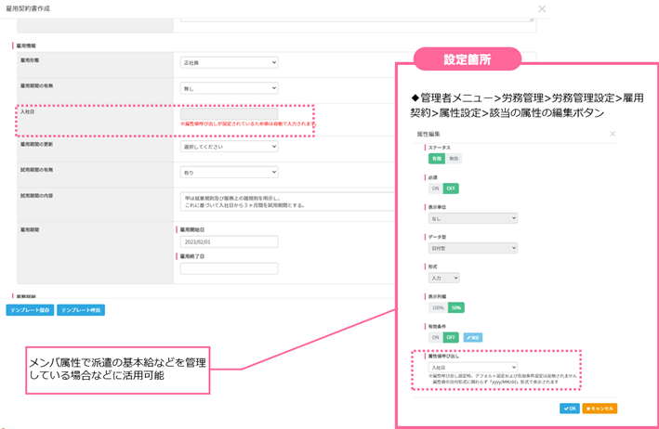
Task: Open the 雇用期間の更新 dropdown showing 選択してください
Action: click(x=229, y=147)
